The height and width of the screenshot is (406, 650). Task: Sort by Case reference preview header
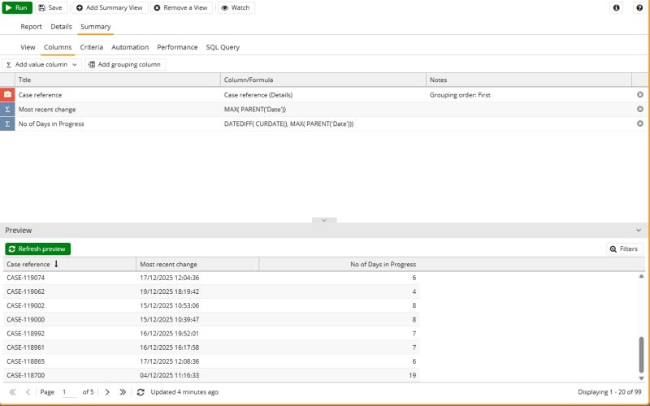(70, 265)
